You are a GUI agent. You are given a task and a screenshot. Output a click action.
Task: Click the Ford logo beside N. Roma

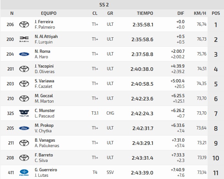click(24, 54)
